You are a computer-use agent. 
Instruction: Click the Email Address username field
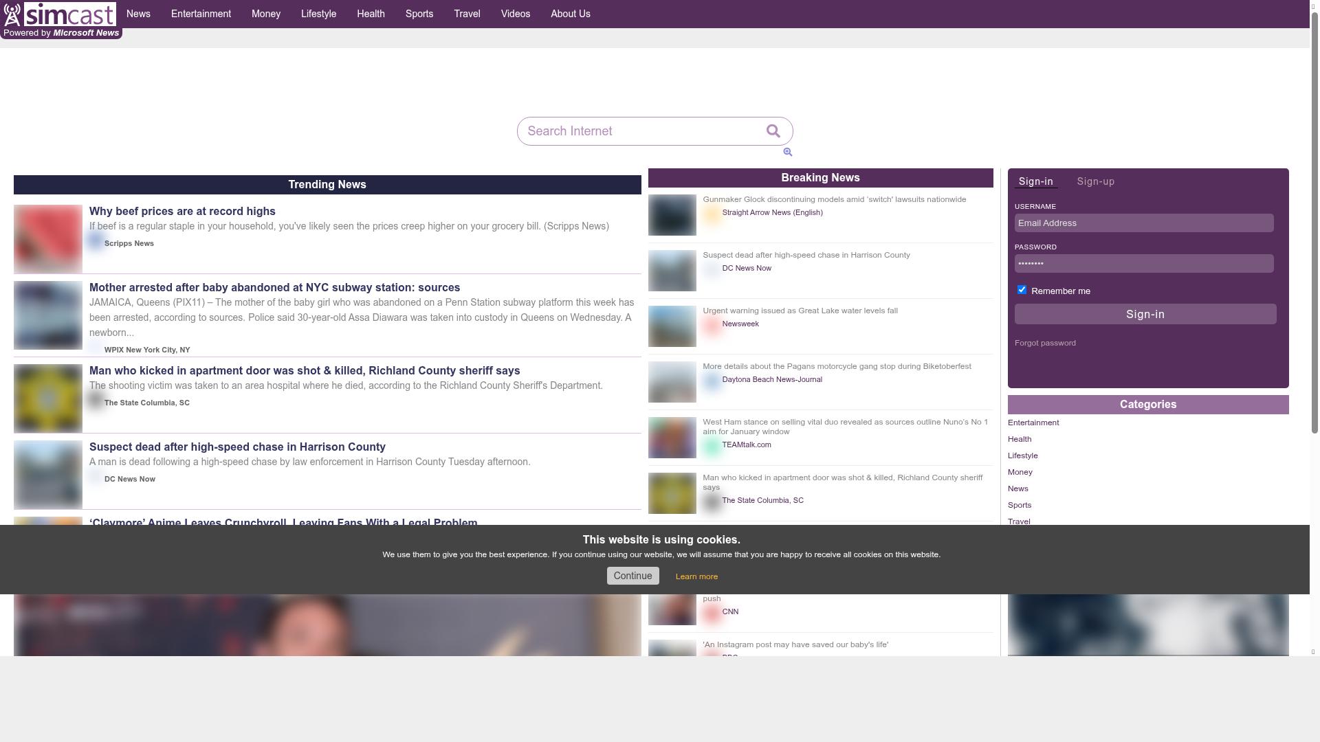[1143, 223]
